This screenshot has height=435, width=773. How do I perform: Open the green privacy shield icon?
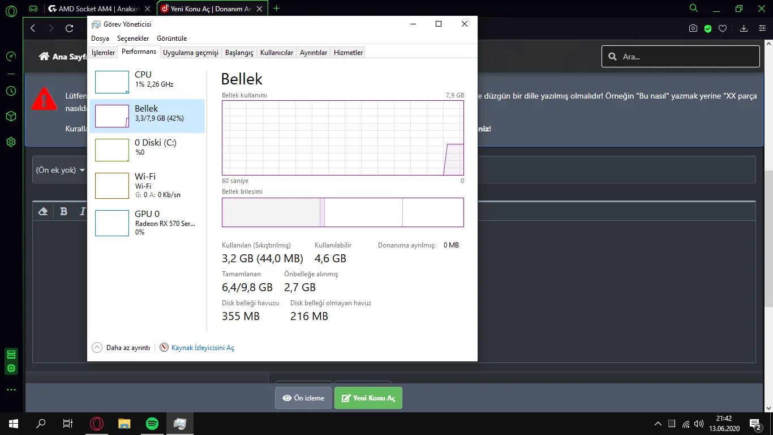tap(708, 28)
